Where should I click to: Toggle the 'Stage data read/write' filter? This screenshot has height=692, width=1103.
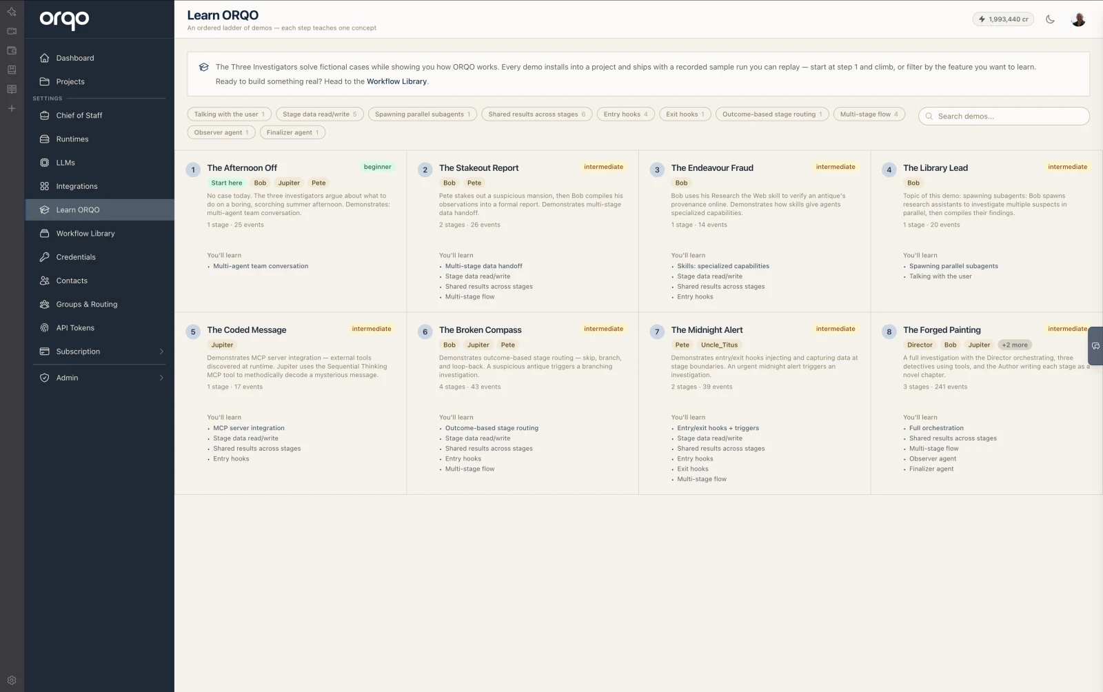[x=319, y=114]
